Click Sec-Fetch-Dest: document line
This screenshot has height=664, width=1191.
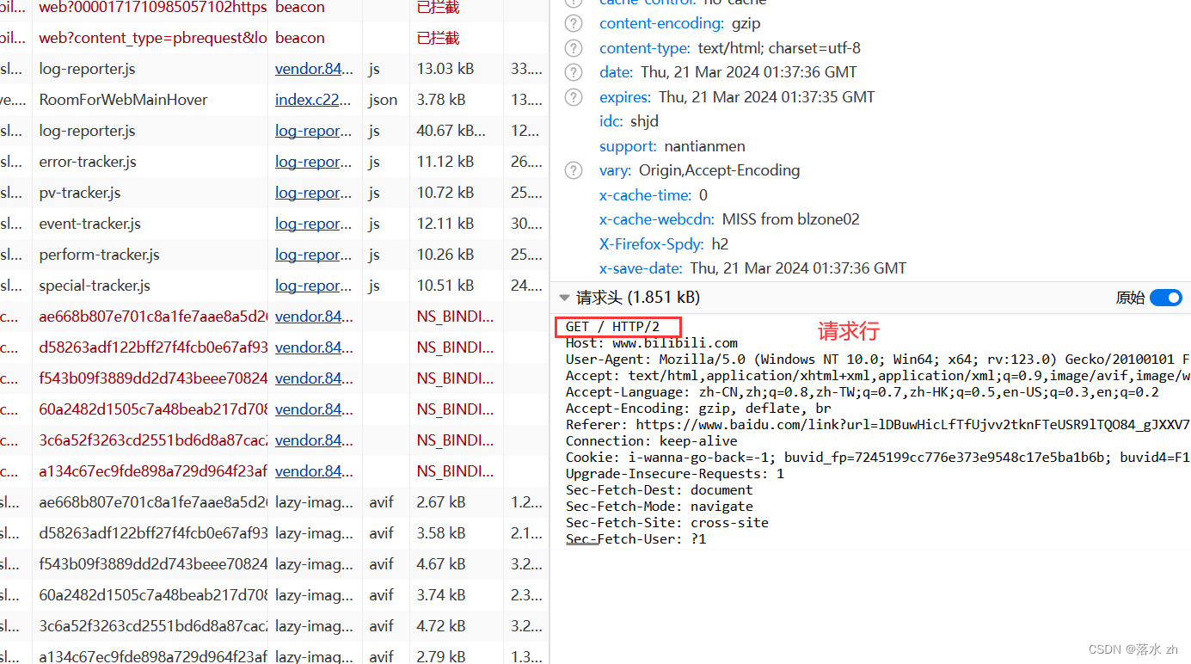click(x=659, y=490)
